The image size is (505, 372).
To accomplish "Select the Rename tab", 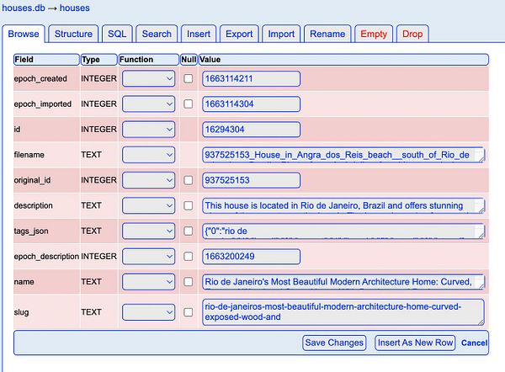I will (x=327, y=34).
